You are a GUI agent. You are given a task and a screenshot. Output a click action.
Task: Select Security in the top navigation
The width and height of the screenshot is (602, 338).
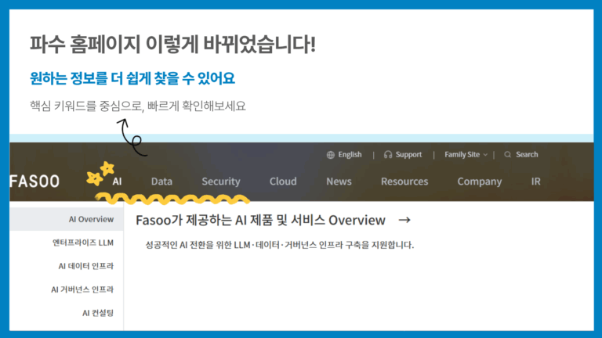point(220,182)
